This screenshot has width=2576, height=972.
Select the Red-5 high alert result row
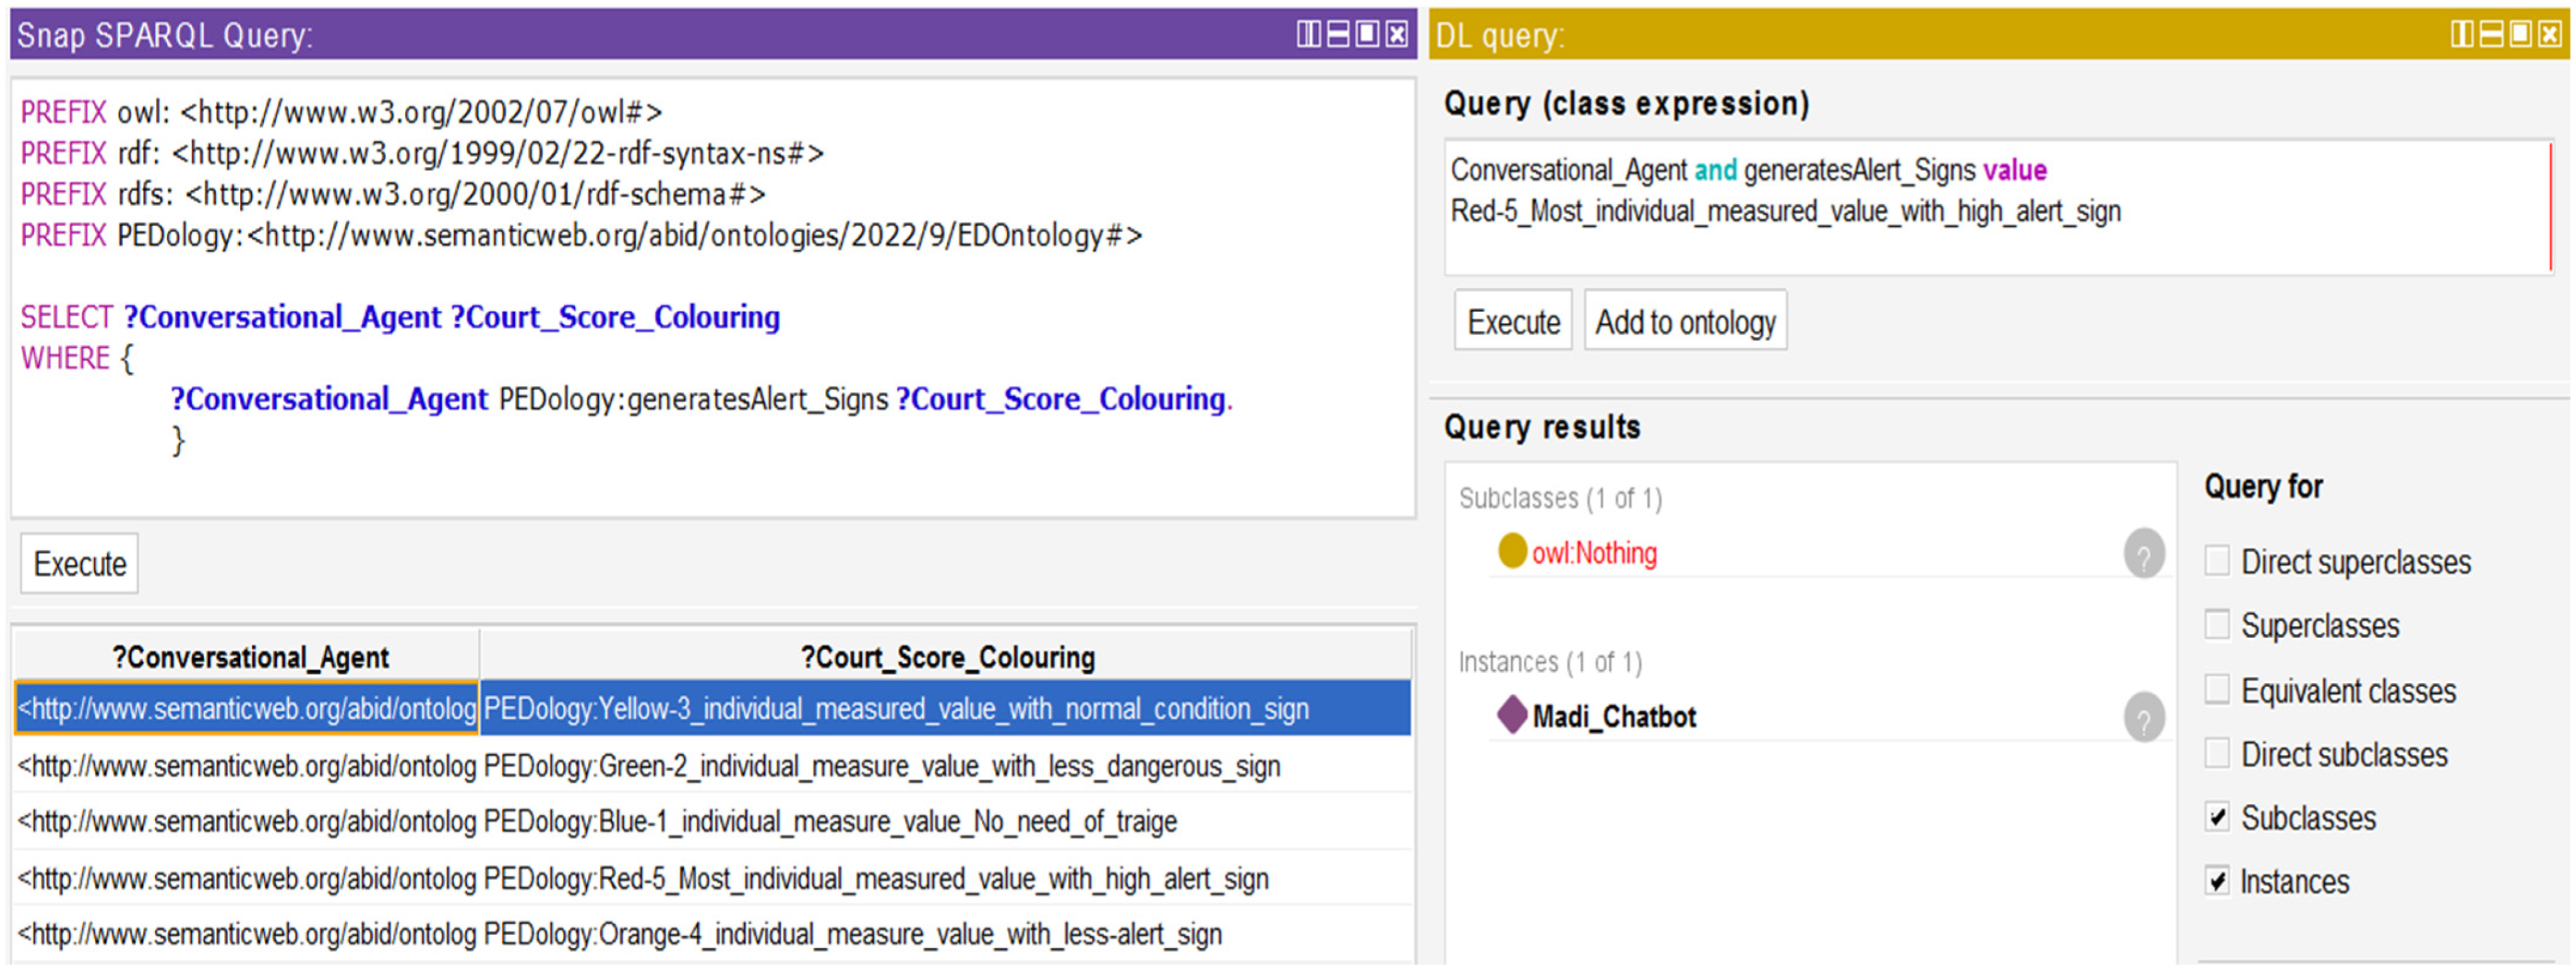point(875,878)
